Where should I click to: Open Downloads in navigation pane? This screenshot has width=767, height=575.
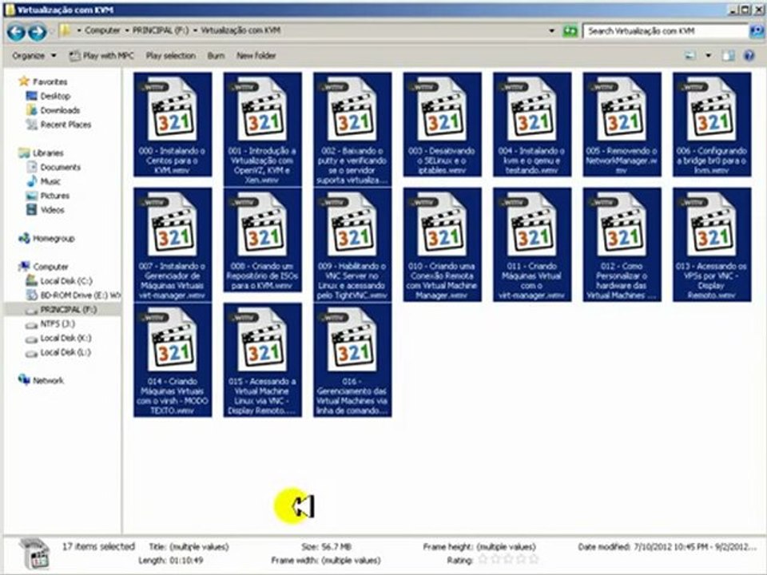point(60,110)
